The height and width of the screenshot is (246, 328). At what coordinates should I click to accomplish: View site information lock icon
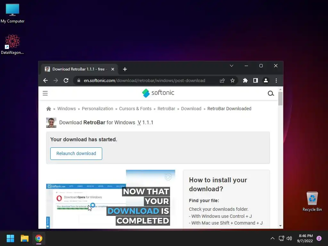79,80
